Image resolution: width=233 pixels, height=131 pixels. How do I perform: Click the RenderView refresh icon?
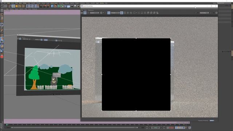88,13
